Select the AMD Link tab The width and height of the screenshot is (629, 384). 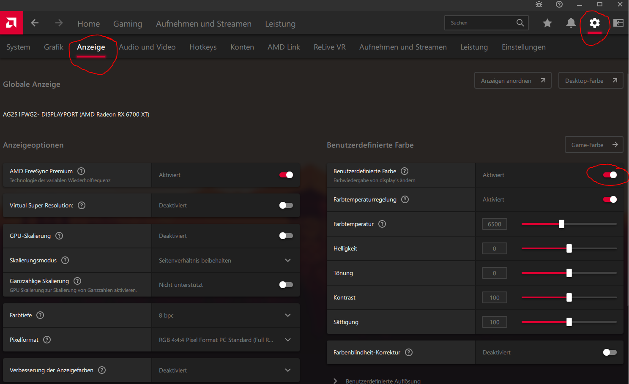pyautogui.click(x=284, y=47)
